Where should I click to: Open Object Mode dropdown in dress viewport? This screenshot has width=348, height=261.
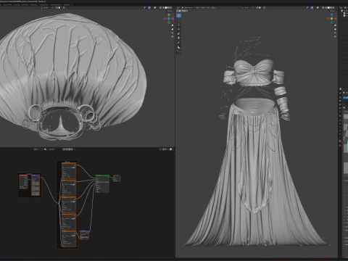(189, 7)
